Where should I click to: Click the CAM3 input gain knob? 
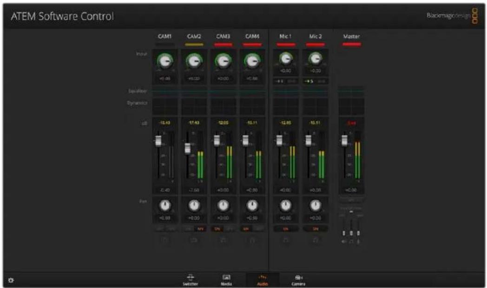pos(223,61)
